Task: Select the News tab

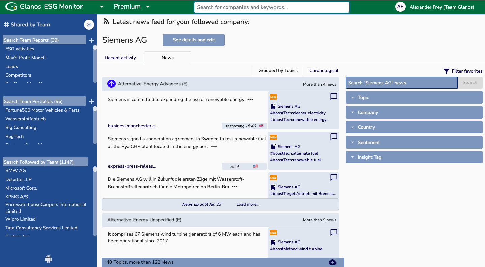Action: [x=168, y=58]
